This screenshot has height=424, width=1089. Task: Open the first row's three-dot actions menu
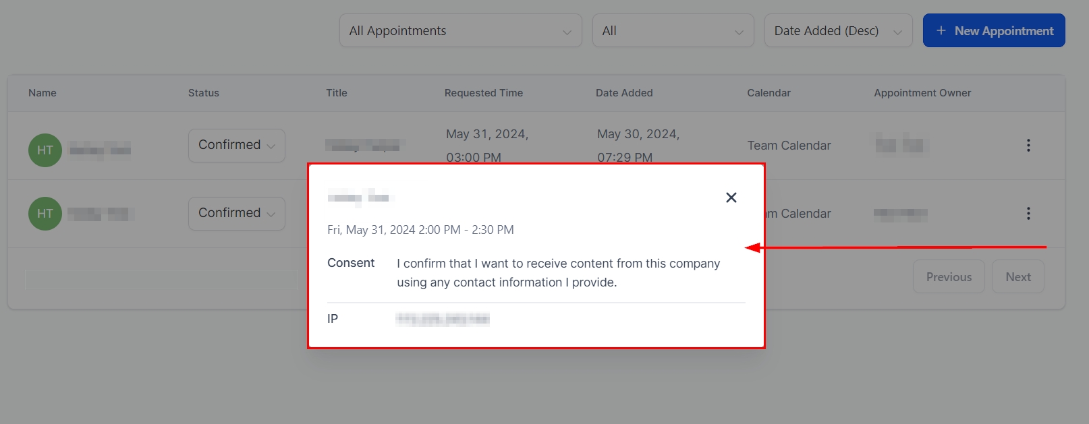click(1028, 146)
